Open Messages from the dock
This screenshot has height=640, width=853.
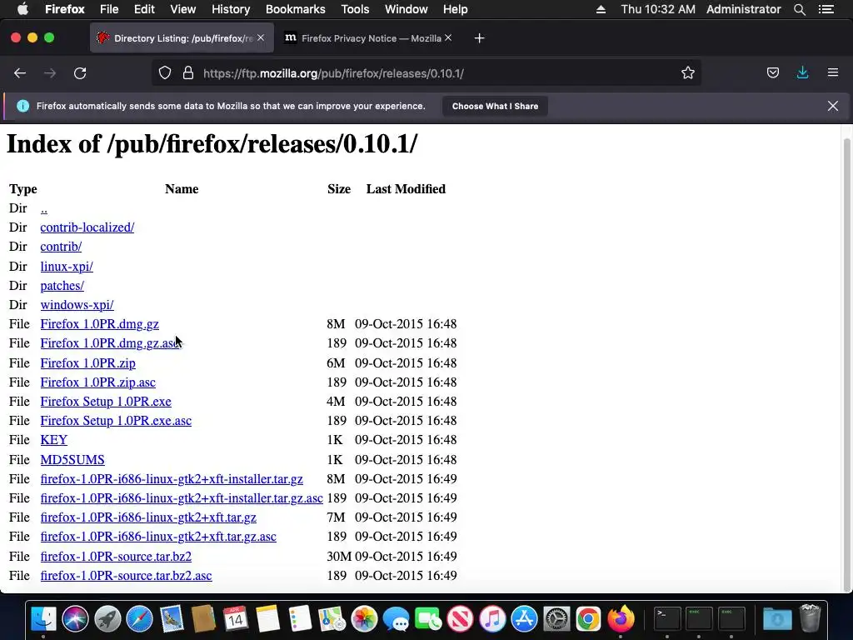396,619
